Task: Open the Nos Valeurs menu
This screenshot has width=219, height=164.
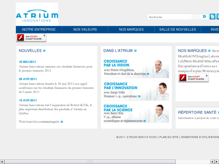Action: pyautogui.click(x=85, y=29)
